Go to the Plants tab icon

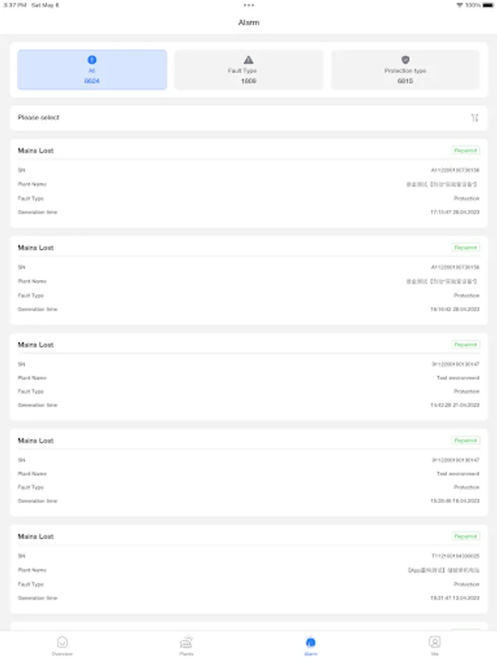coord(186,642)
